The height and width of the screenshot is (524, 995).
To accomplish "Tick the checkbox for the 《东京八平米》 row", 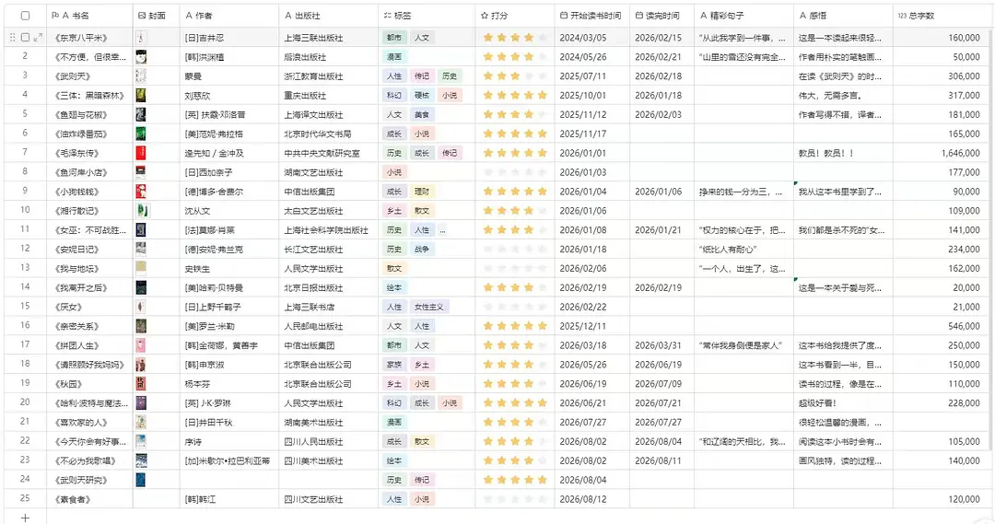I will (x=26, y=38).
